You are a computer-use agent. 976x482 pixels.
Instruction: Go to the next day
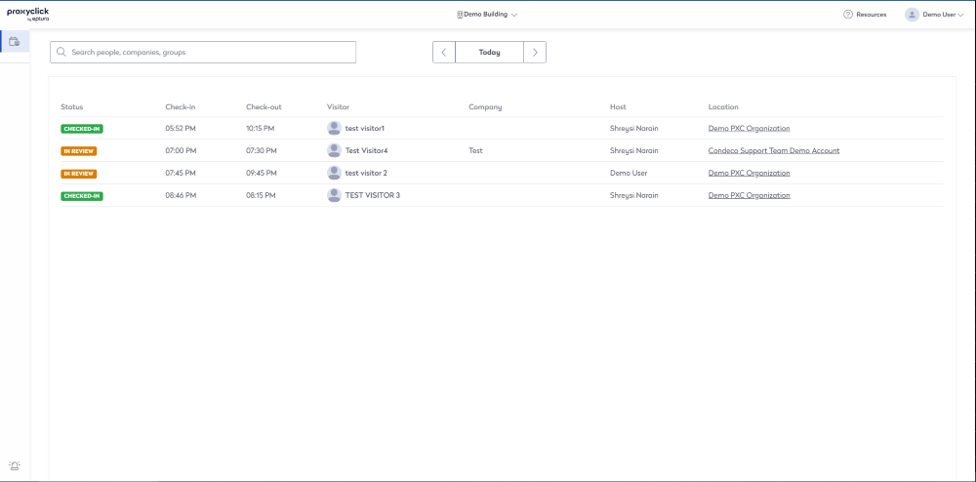[535, 53]
